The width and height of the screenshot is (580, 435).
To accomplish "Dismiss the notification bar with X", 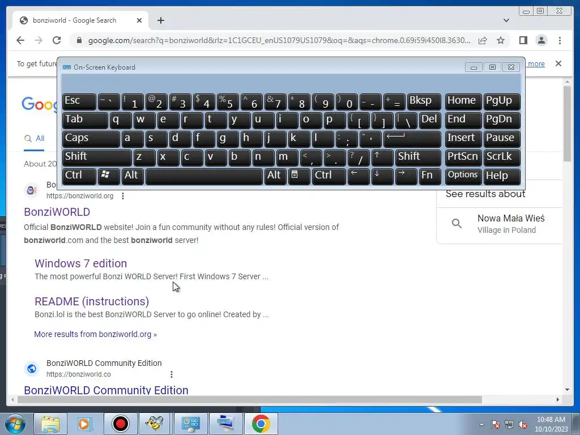I will pyautogui.click(x=558, y=63).
